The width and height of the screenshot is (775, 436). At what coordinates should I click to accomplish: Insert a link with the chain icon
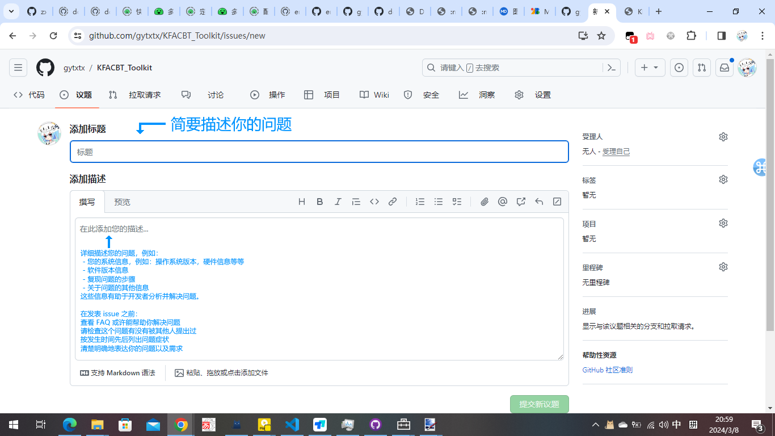[393, 202]
